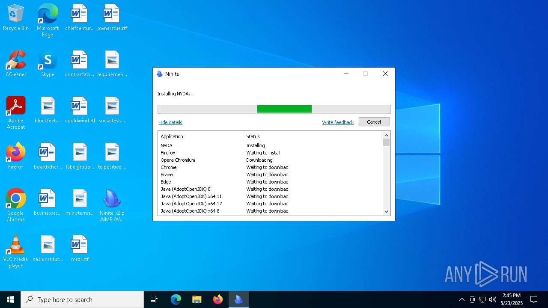Select the Opera Chromium row
The image size is (548, 308).
(270, 160)
